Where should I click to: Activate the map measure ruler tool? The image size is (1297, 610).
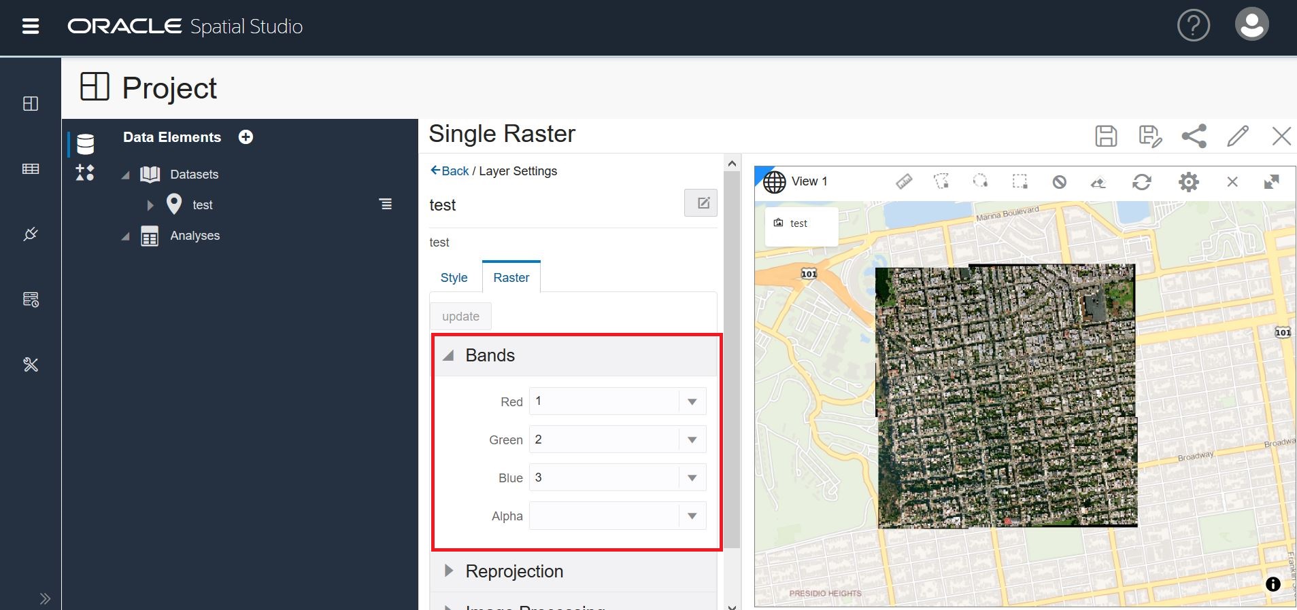(904, 181)
